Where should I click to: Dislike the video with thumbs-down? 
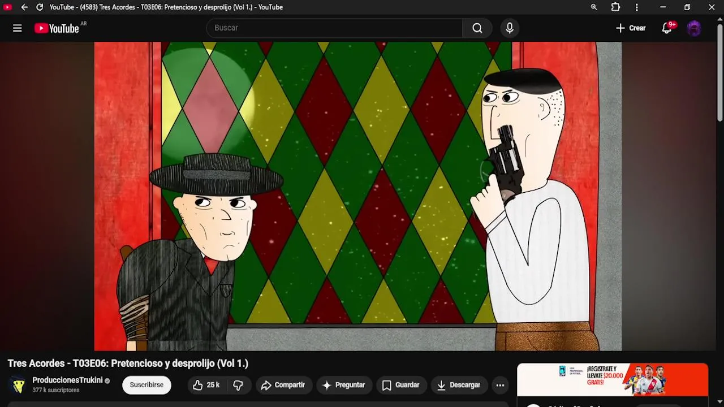pyautogui.click(x=238, y=385)
